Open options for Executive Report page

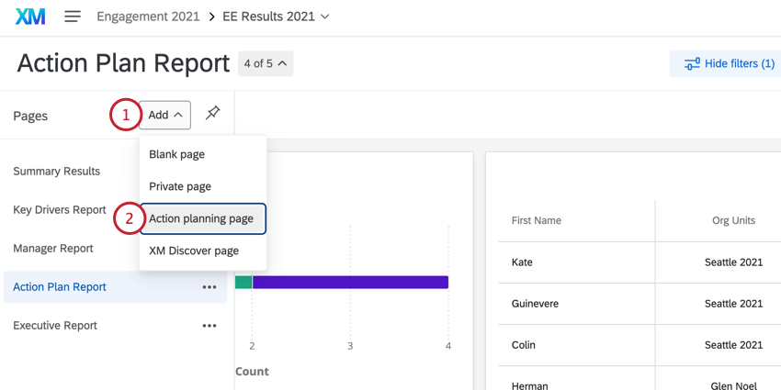pos(209,326)
